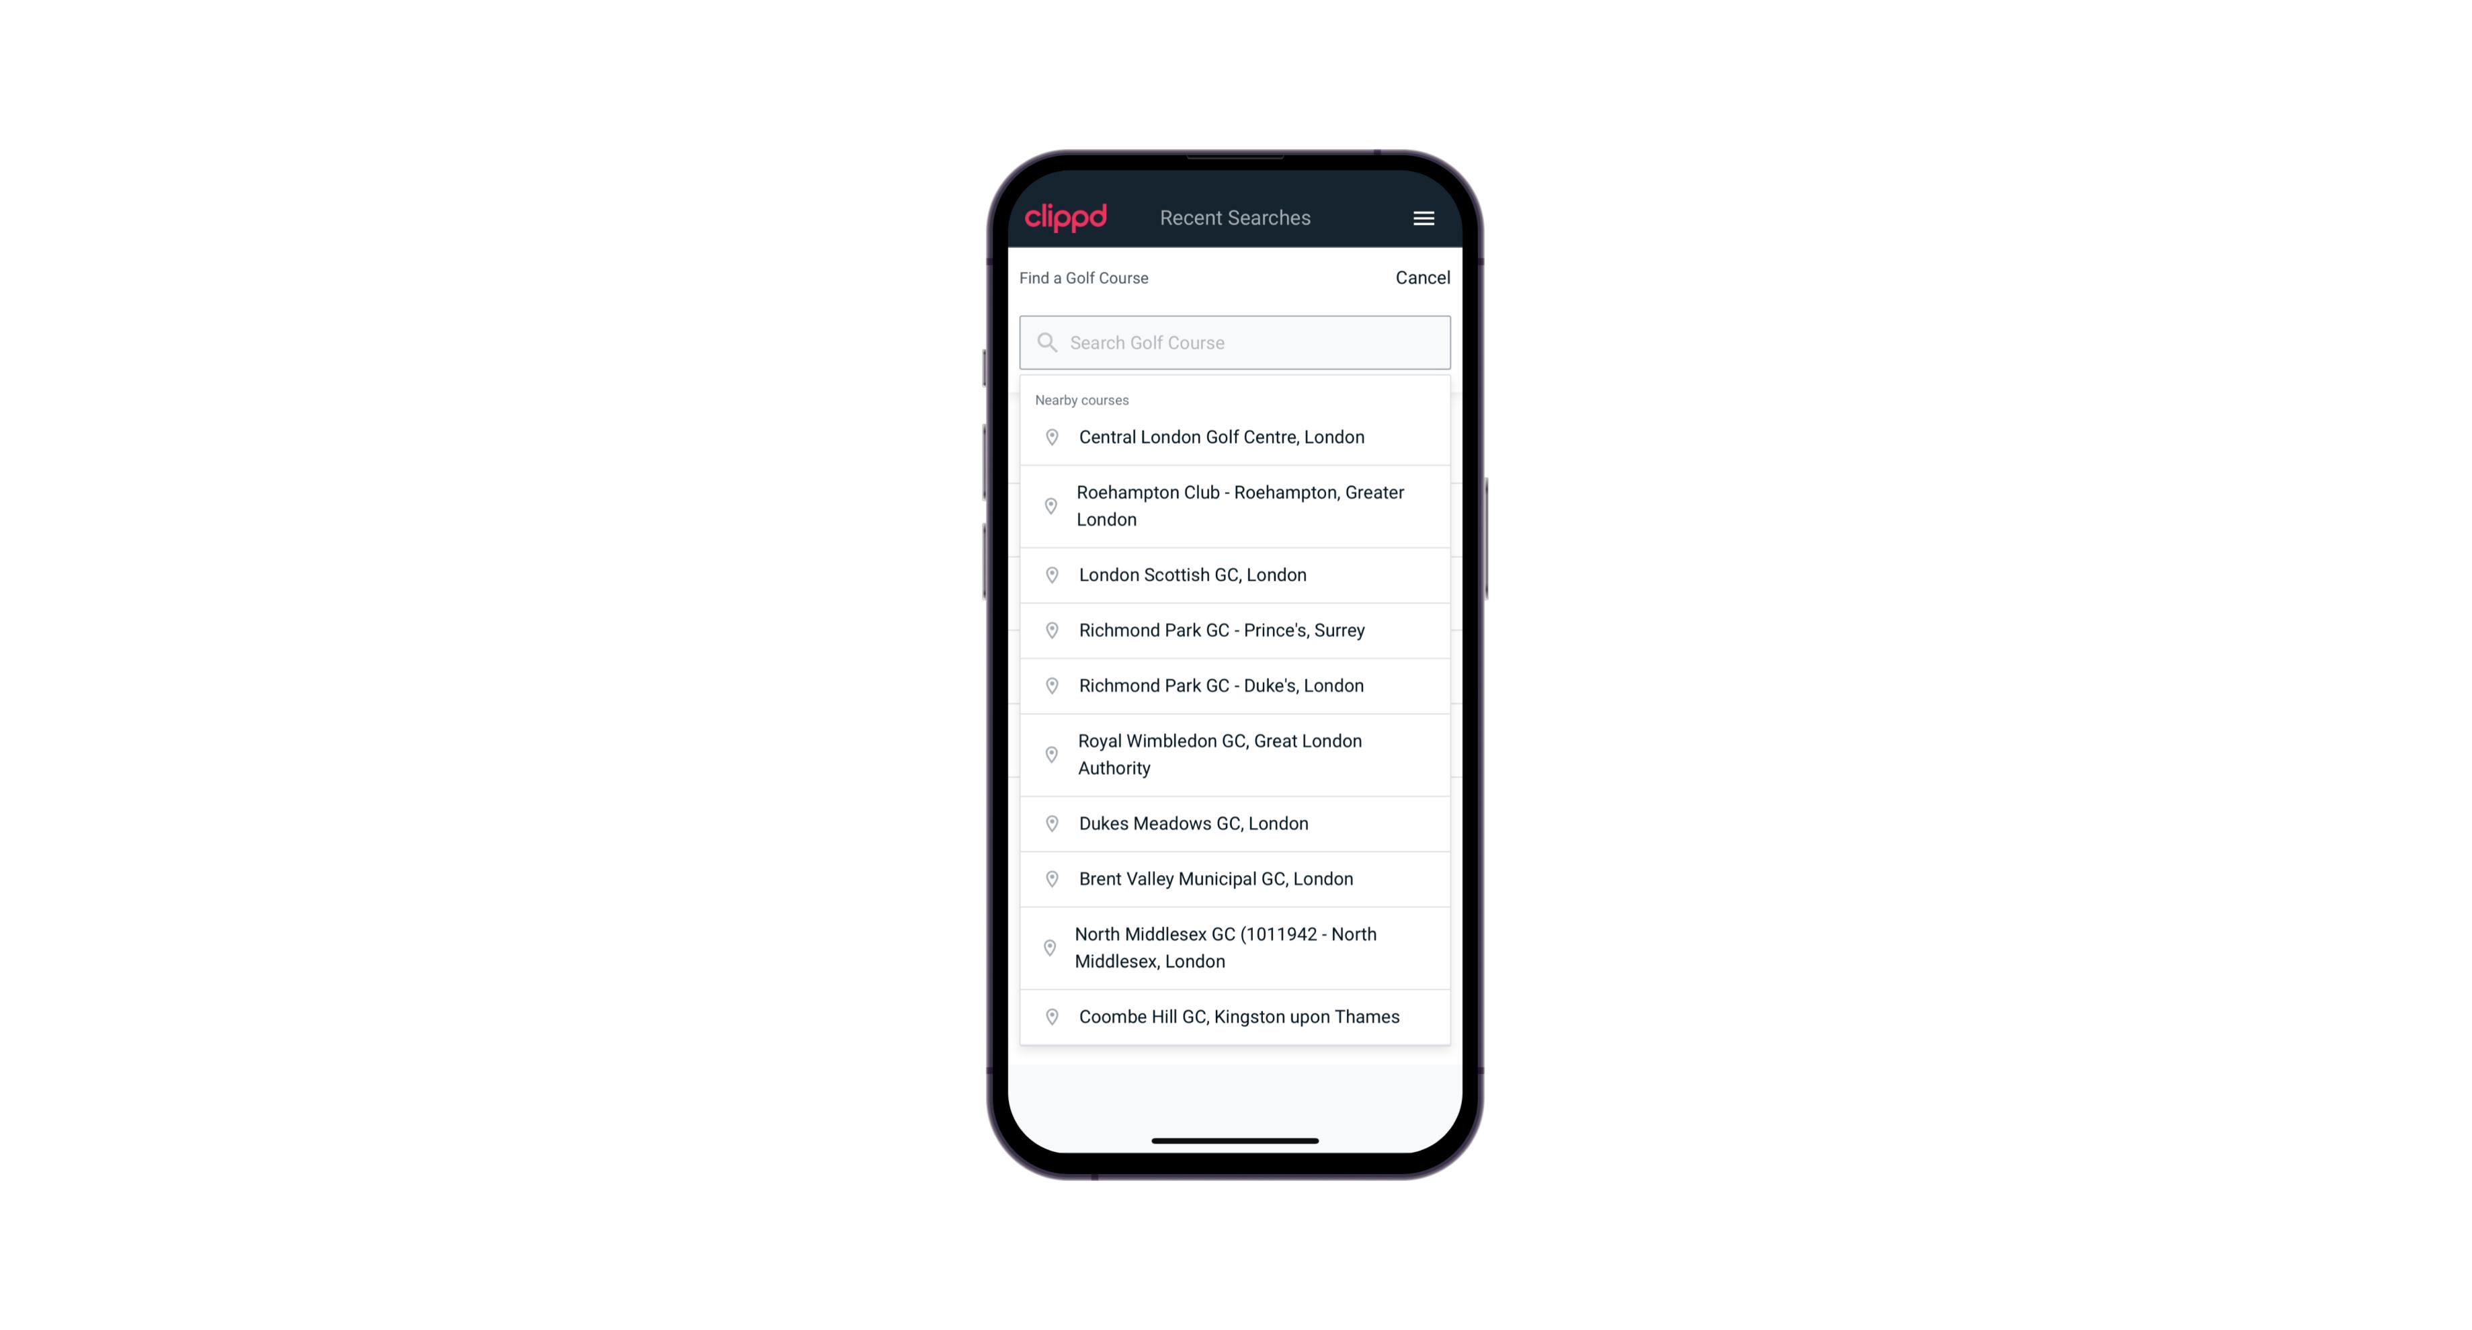Select North Middlesex GC from nearby list
This screenshot has height=1330, width=2472.
click(x=1235, y=947)
